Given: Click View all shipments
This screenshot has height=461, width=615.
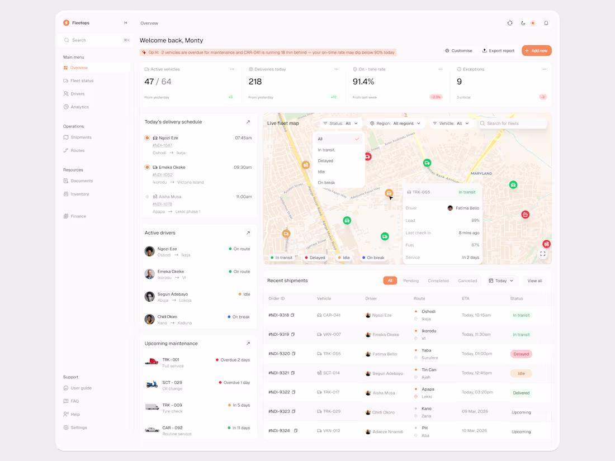Looking at the screenshot, I should [x=534, y=281].
